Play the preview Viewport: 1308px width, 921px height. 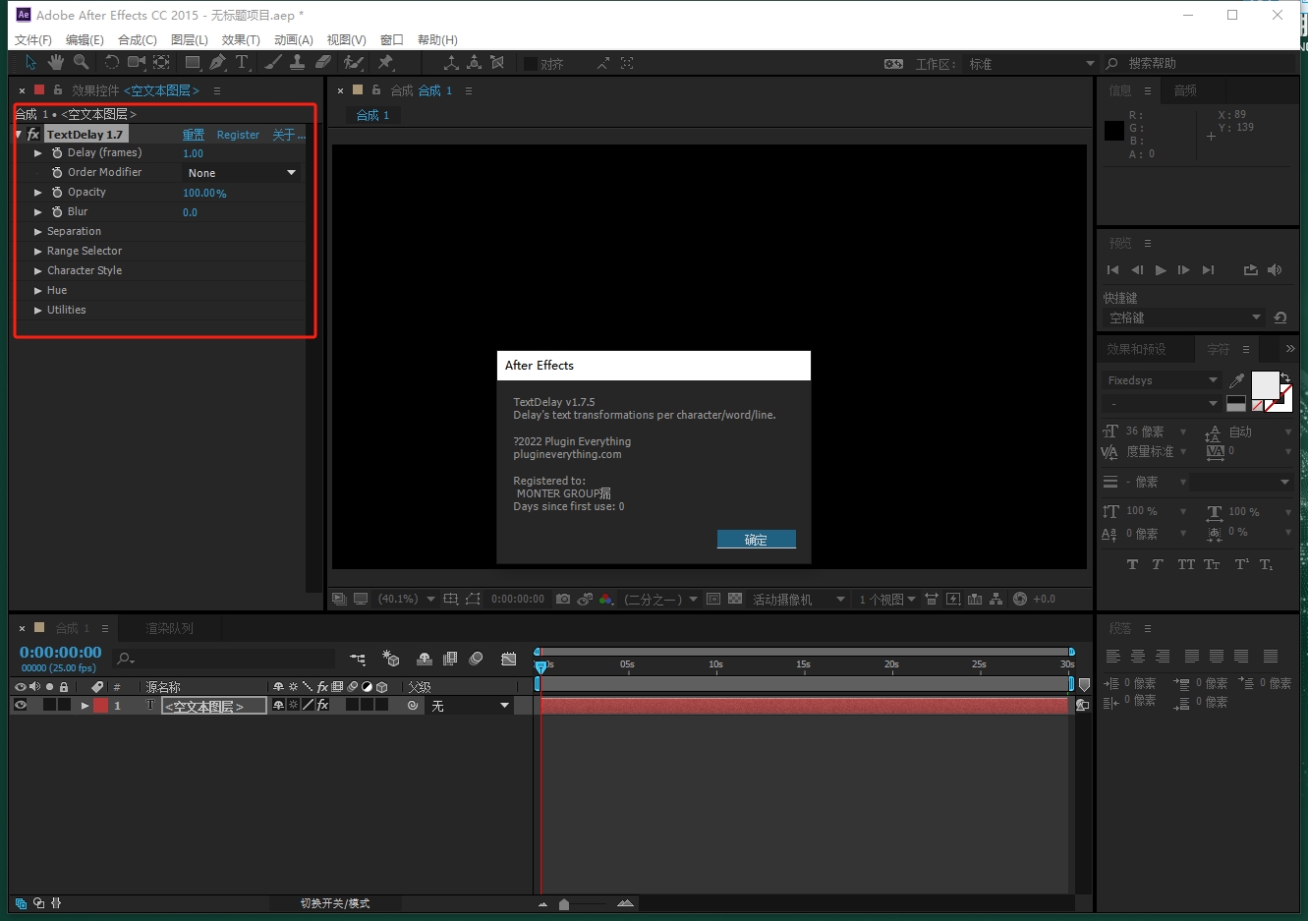point(1161,270)
